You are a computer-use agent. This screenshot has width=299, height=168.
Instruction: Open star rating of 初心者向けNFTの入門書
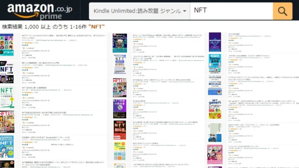(x=28, y=68)
